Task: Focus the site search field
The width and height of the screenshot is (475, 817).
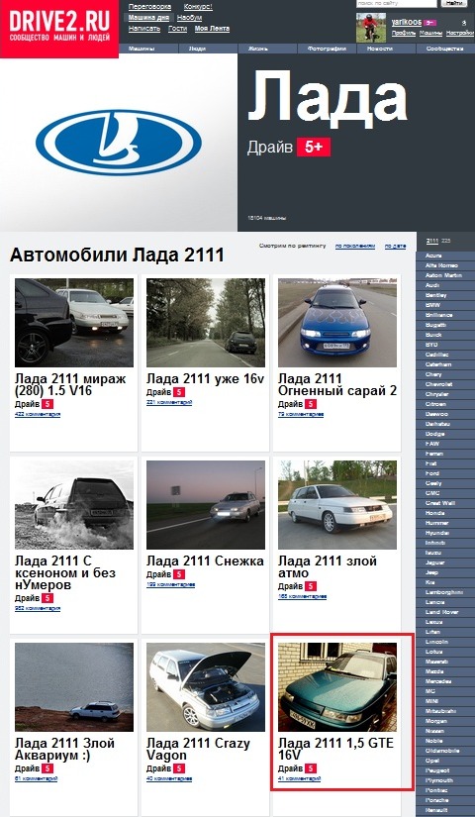Action: point(397,4)
